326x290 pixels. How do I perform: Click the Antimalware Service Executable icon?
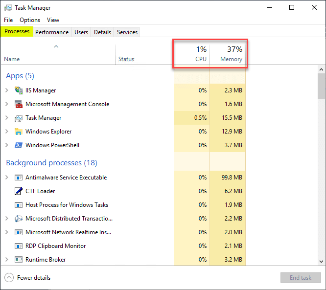19,178
